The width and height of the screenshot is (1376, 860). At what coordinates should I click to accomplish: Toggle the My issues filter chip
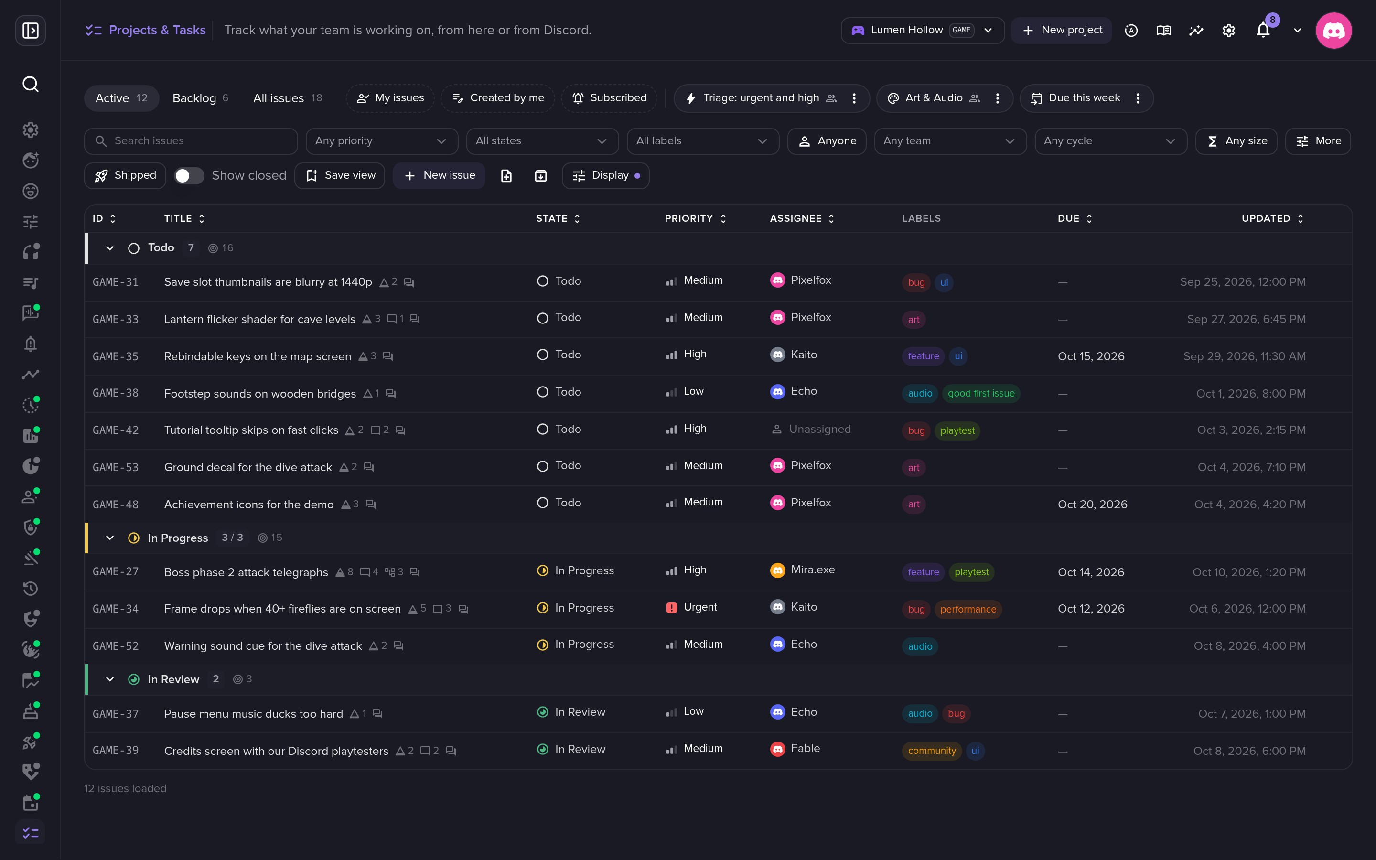click(390, 98)
